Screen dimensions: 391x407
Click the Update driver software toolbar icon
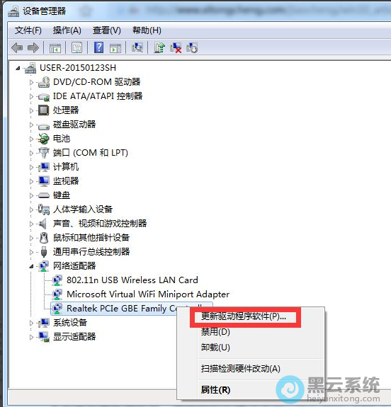tap(159, 47)
